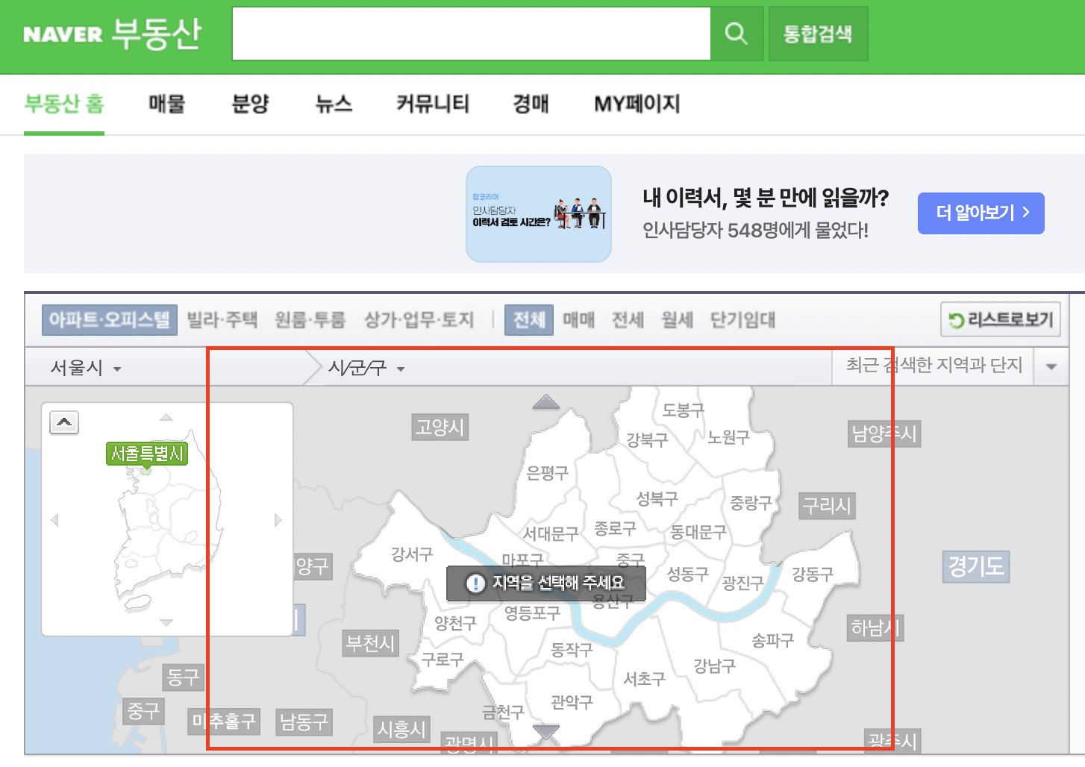Click the NAVER logo
This screenshot has width=1085, height=767.
coord(63,34)
